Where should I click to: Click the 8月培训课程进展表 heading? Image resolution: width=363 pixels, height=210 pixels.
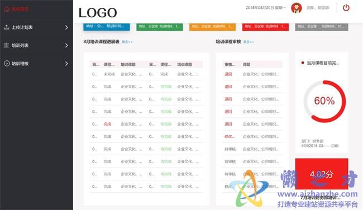click(x=102, y=42)
